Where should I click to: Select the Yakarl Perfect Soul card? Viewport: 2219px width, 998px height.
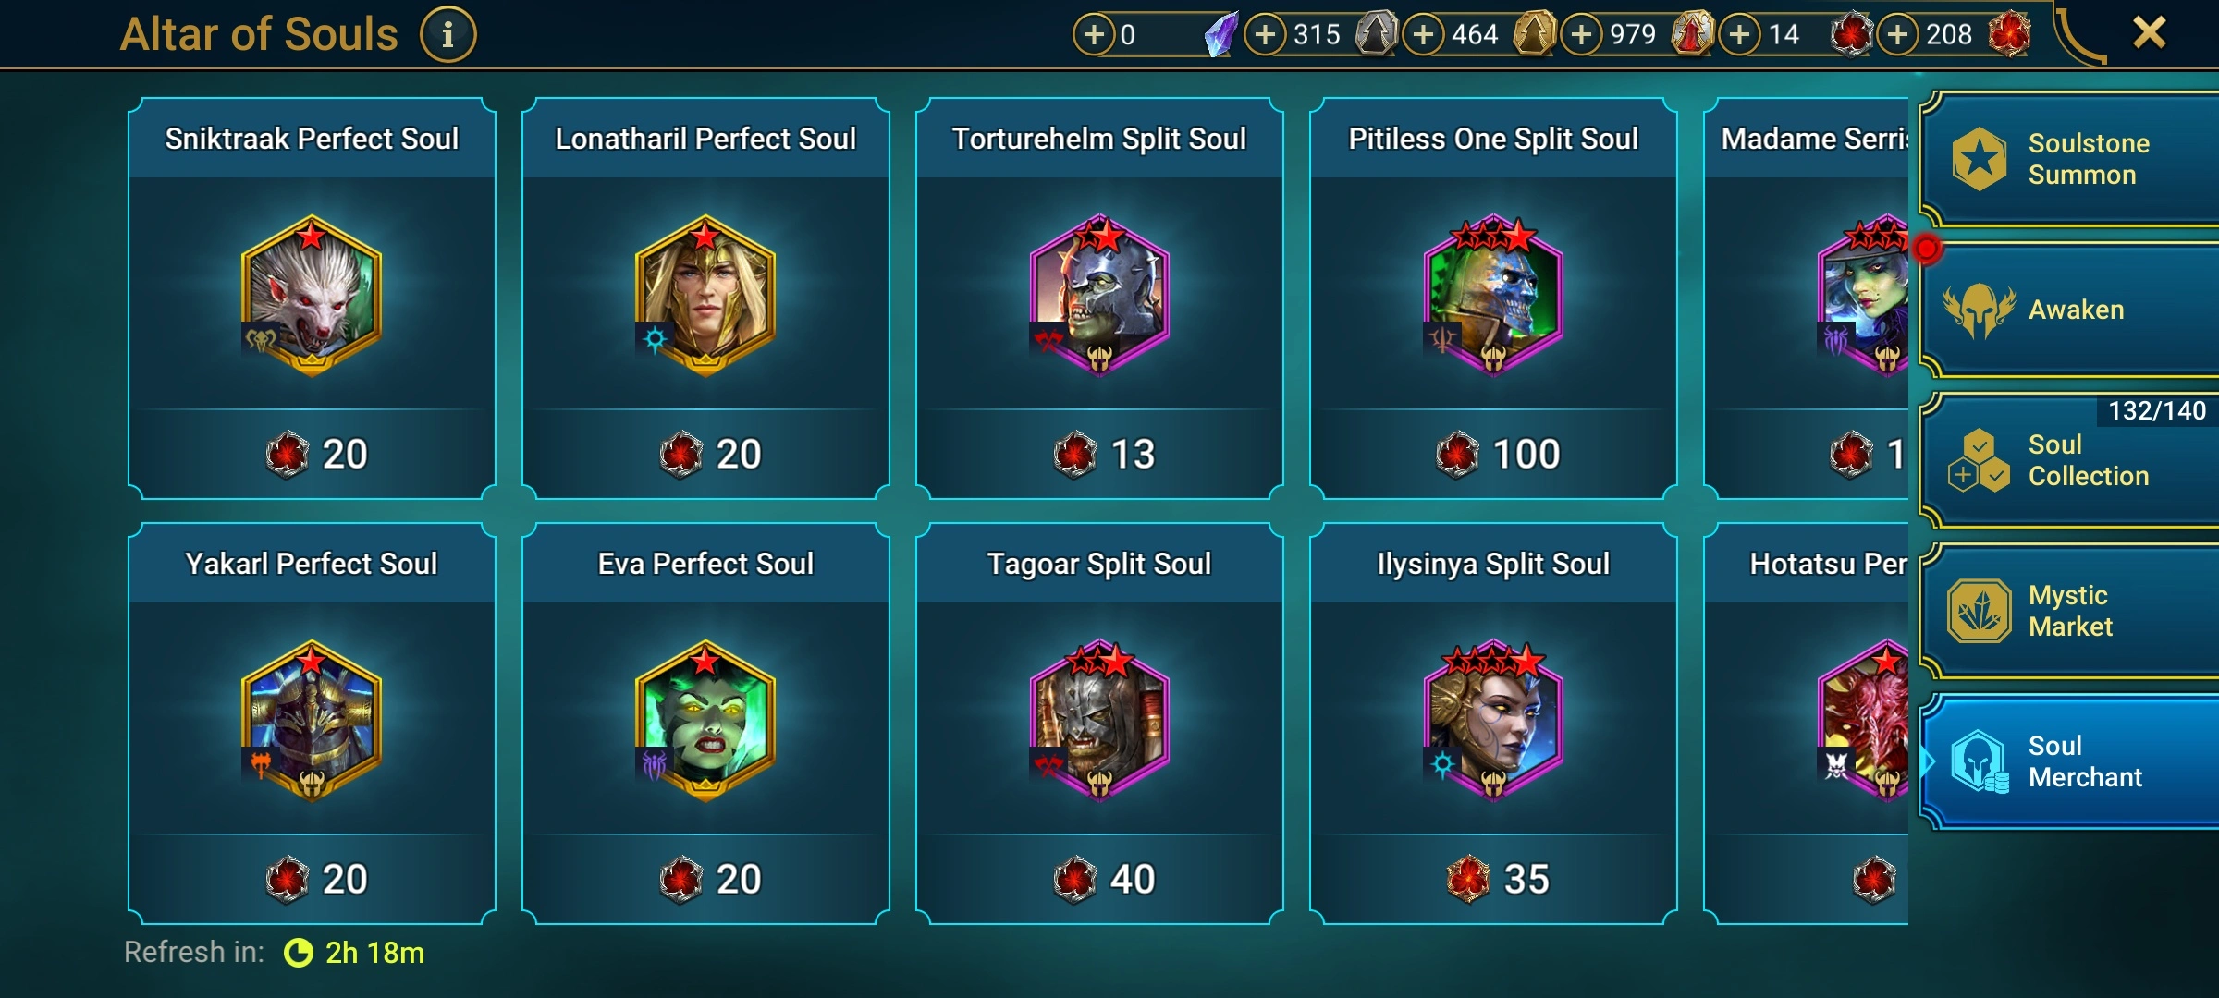[x=312, y=724]
